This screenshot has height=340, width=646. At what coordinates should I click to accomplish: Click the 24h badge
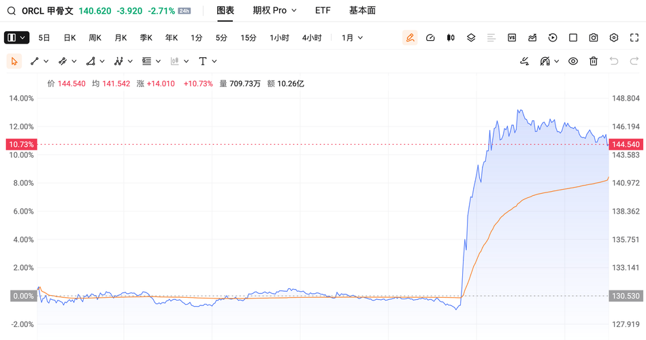184,11
